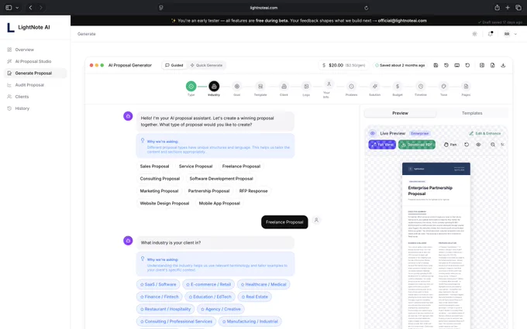The image size is (527, 329).
Task: Click the Enterprise Partnership Proposal preview page
Action: click(x=436, y=245)
